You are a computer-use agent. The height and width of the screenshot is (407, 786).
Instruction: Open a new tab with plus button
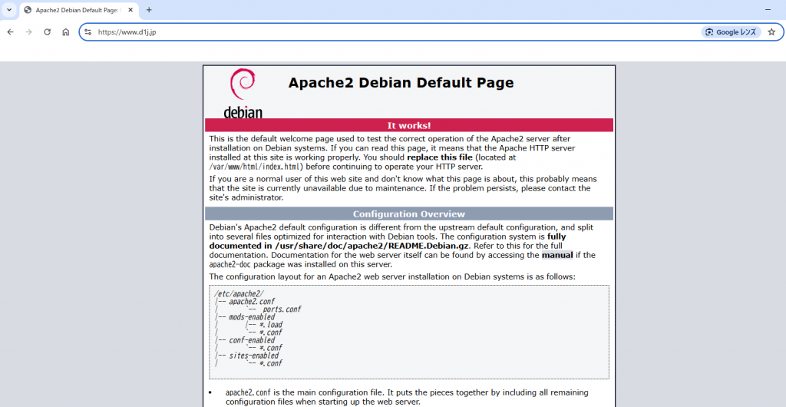(149, 10)
